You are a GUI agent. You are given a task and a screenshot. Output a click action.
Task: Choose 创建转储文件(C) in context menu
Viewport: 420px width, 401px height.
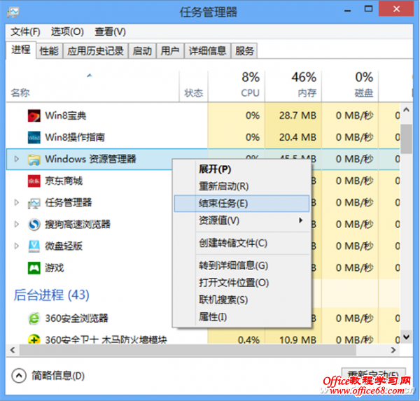pos(241,244)
